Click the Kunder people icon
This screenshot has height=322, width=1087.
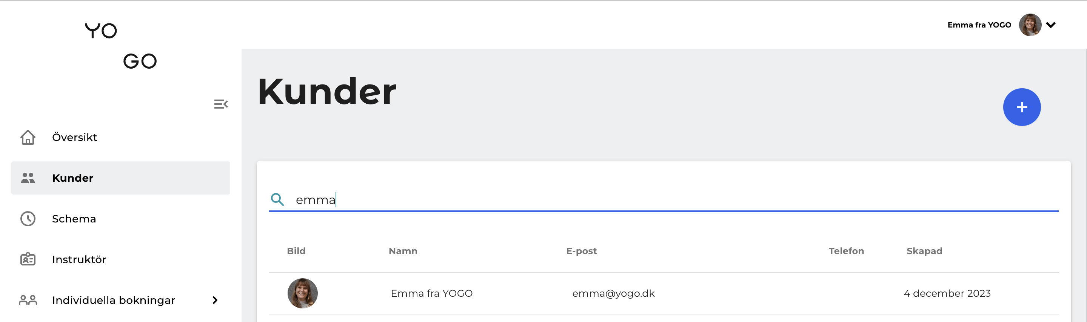coord(28,178)
